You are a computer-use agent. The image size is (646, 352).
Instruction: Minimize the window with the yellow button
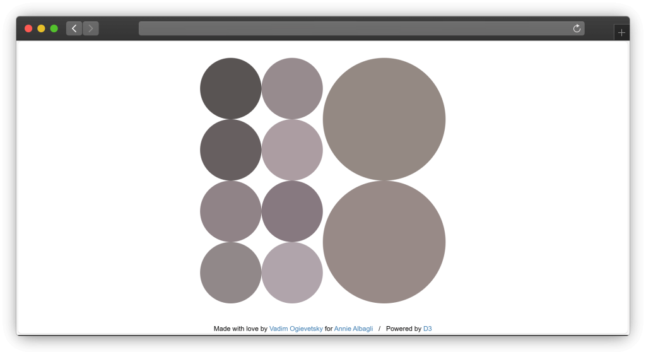pos(41,28)
